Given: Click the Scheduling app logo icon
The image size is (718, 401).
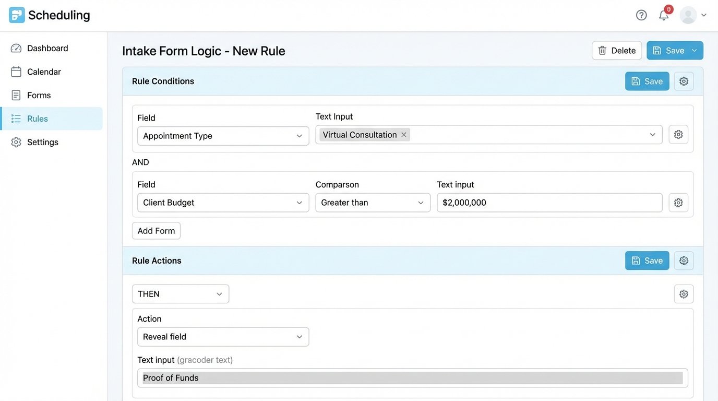Looking at the screenshot, I should 16,15.
